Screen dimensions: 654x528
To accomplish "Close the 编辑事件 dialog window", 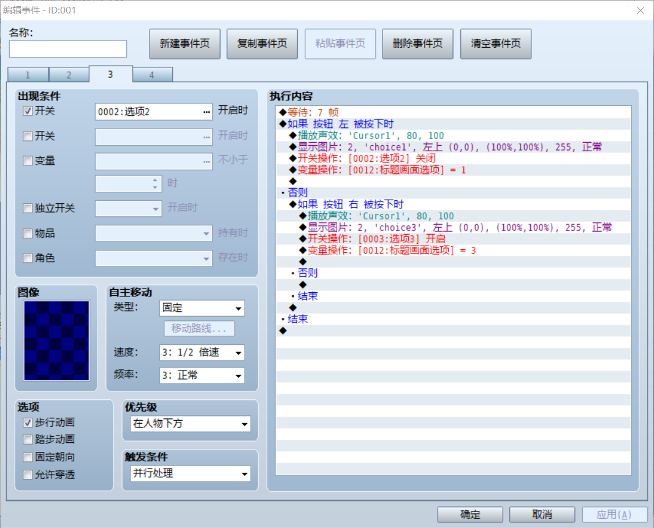I will tap(641, 10).
